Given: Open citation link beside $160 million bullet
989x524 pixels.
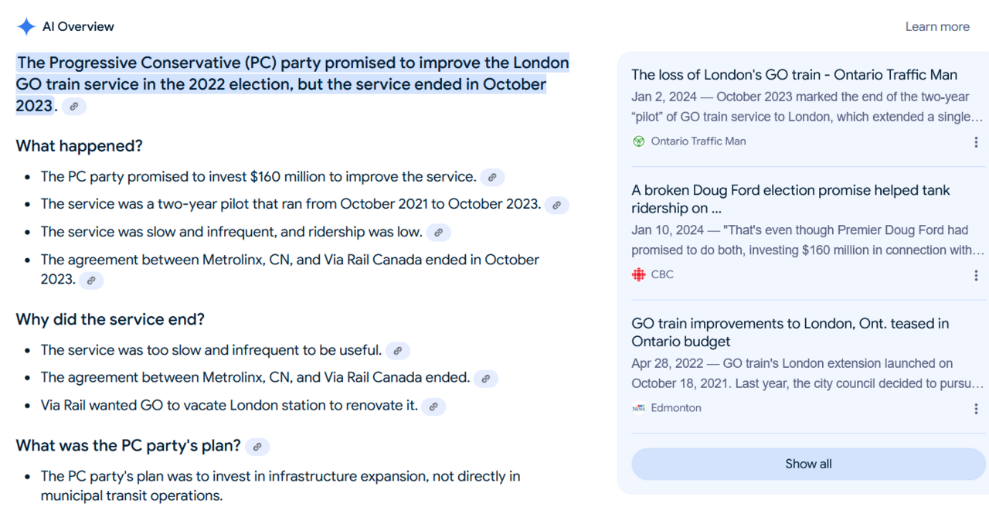Looking at the screenshot, I should pyautogui.click(x=492, y=177).
